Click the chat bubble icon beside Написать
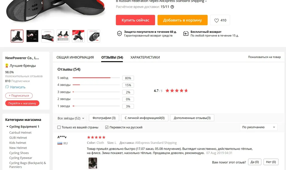Viewport: 286px width, 170px height. [7, 87]
